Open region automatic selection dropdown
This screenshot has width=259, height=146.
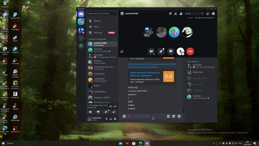(205, 18)
